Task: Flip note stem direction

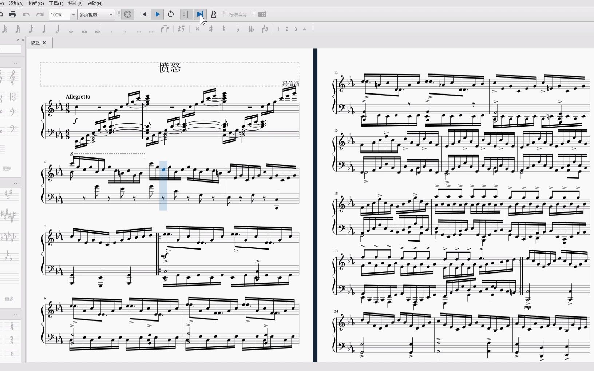Action: coord(265,29)
